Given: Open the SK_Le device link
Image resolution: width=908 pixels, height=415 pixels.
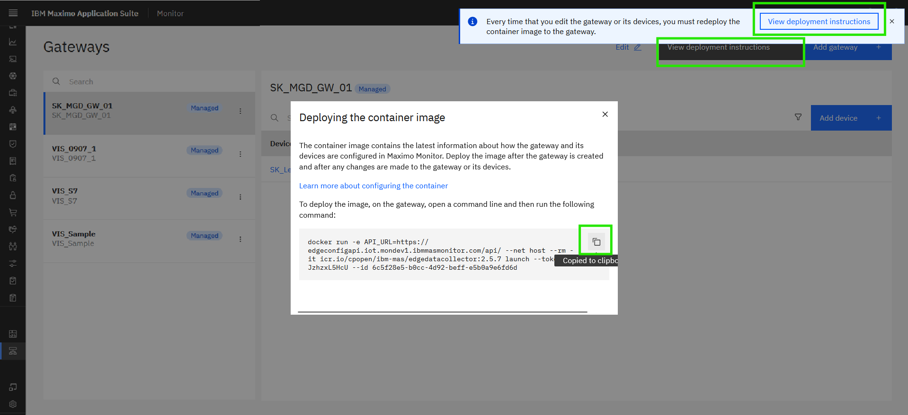Looking at the screenshot, I should point(280,170).
